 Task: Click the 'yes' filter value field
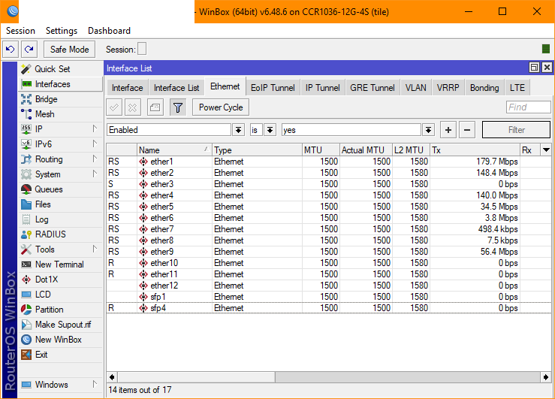tap(351, 130)
